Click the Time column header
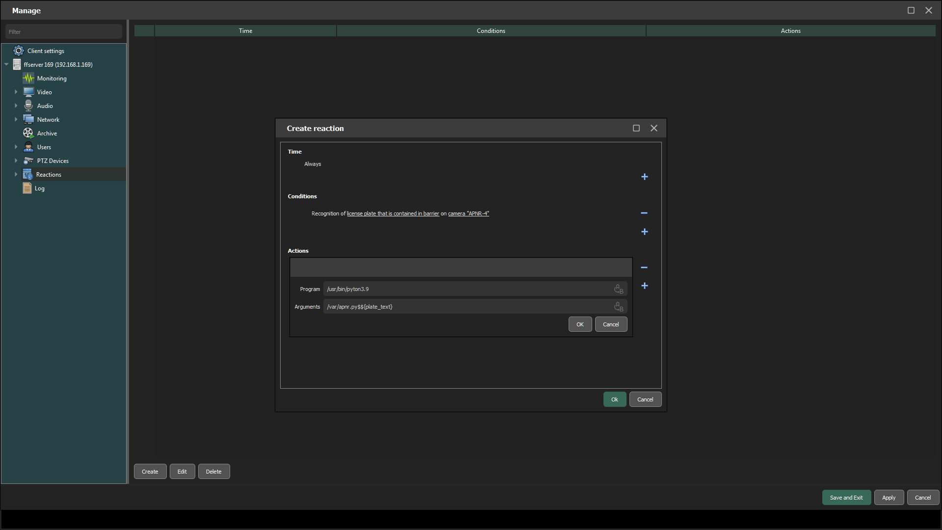This screenshot has height=530, width=942. click(x=245, y=30)
